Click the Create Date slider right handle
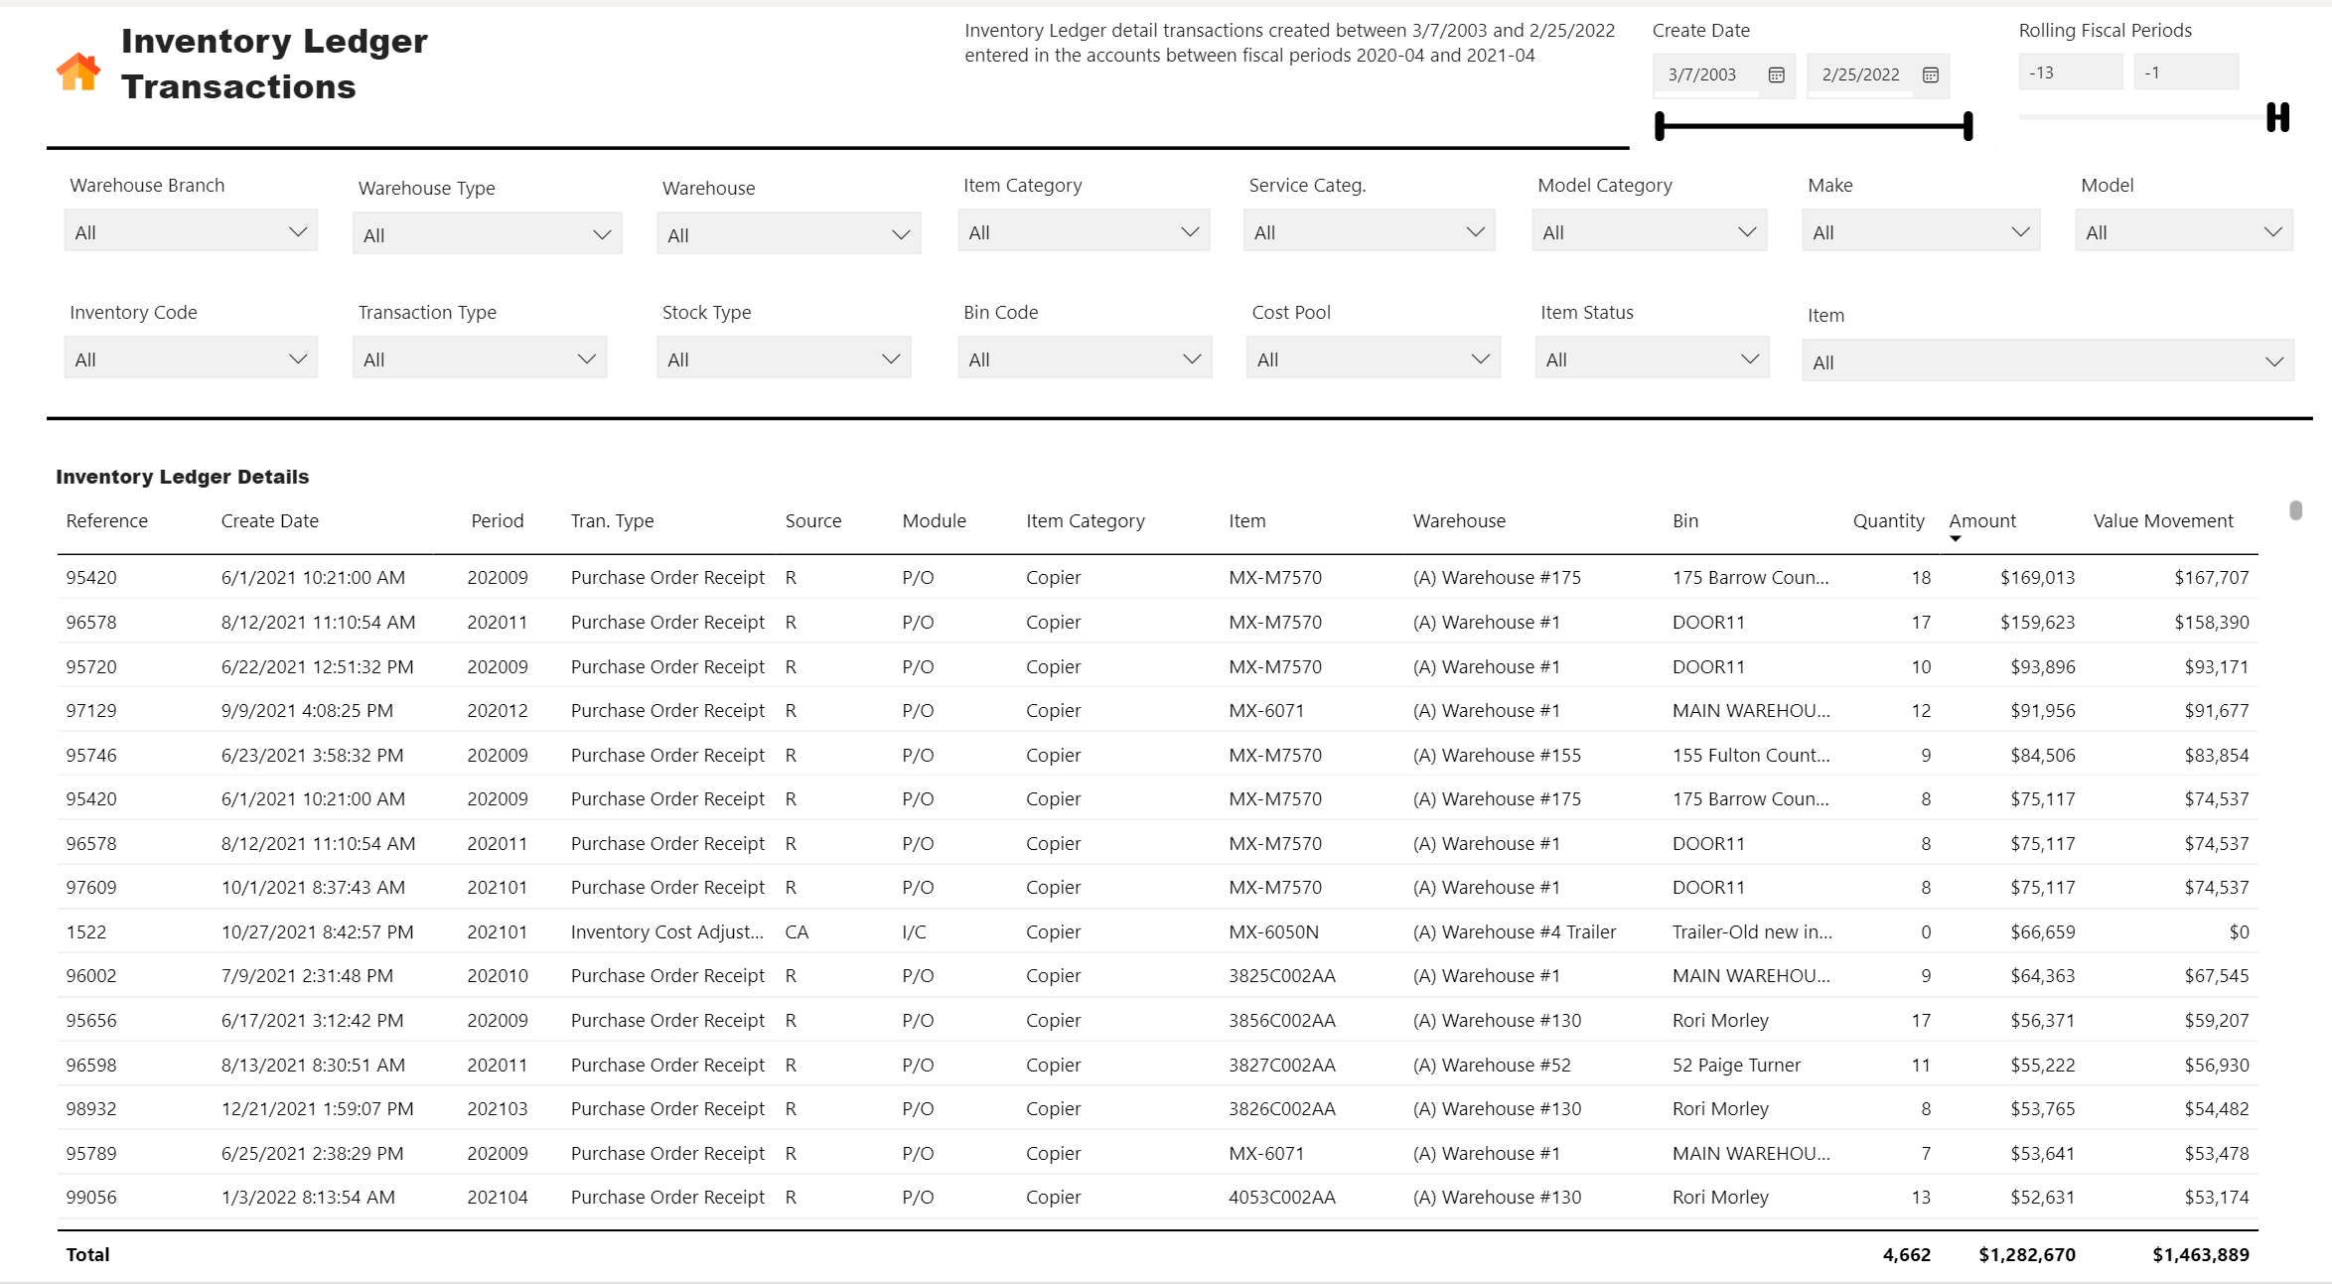The image size is (2332, 1284). point(1968,126)
